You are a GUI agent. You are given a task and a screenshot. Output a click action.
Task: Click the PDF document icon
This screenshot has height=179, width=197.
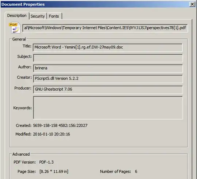pyautogui.click(x=15, y=28)
